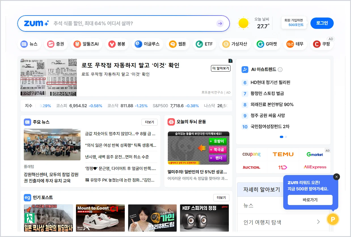Open KEF 스피커의 정점 post thumbnail
351x237 pixels.
tap(204, 218)
